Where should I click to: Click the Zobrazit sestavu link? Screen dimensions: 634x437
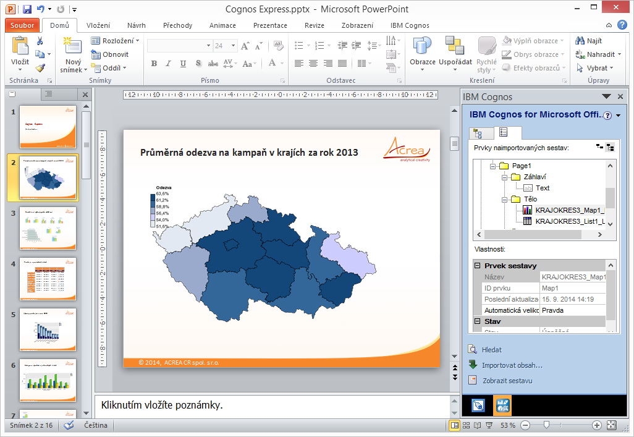507,381
